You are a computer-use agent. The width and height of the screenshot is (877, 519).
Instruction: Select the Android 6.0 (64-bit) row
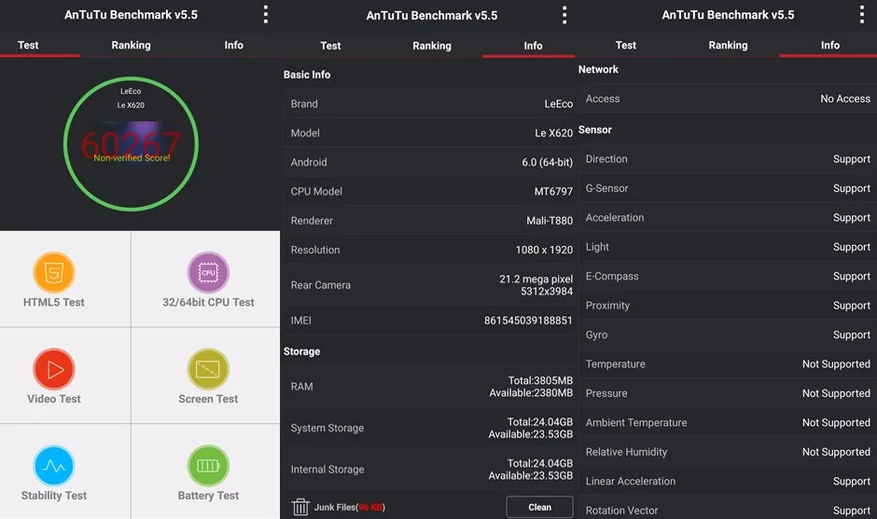click(429, 162)
